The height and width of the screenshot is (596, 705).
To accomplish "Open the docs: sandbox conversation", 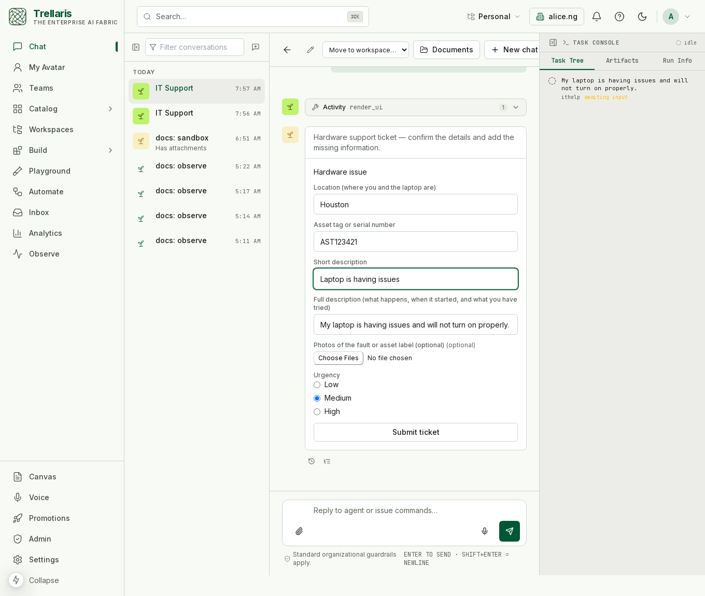I will tap(196, 142).
